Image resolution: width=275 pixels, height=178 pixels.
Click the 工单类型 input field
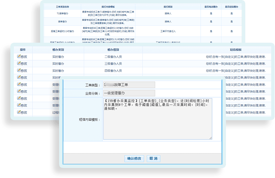point(129,85)
